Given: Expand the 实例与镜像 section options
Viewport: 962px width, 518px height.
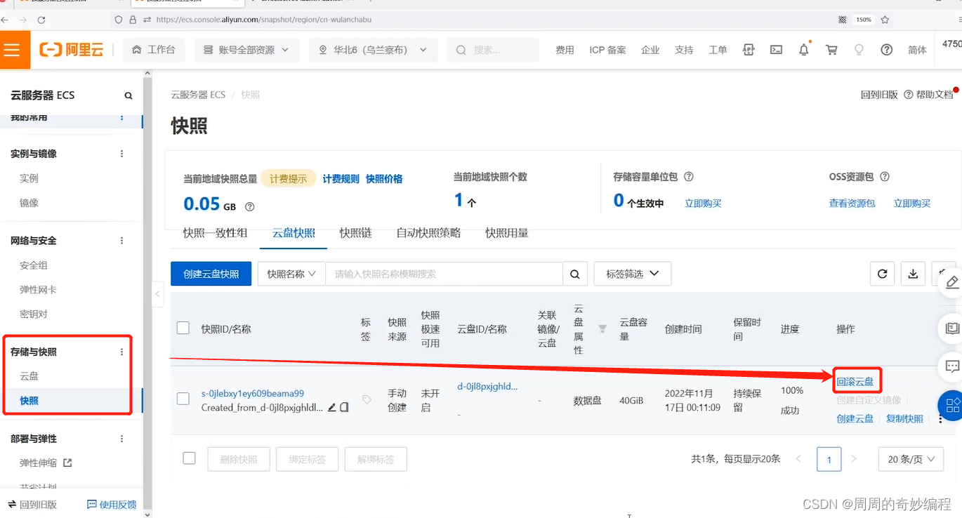Looking at the screenshot, I should (121, 154).
